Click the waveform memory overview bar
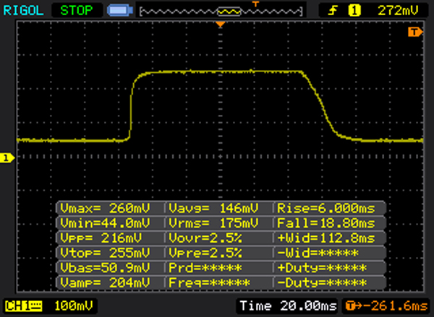Image resolution: width=434 pixels, height=317 pixels. (x=221, y=12)
